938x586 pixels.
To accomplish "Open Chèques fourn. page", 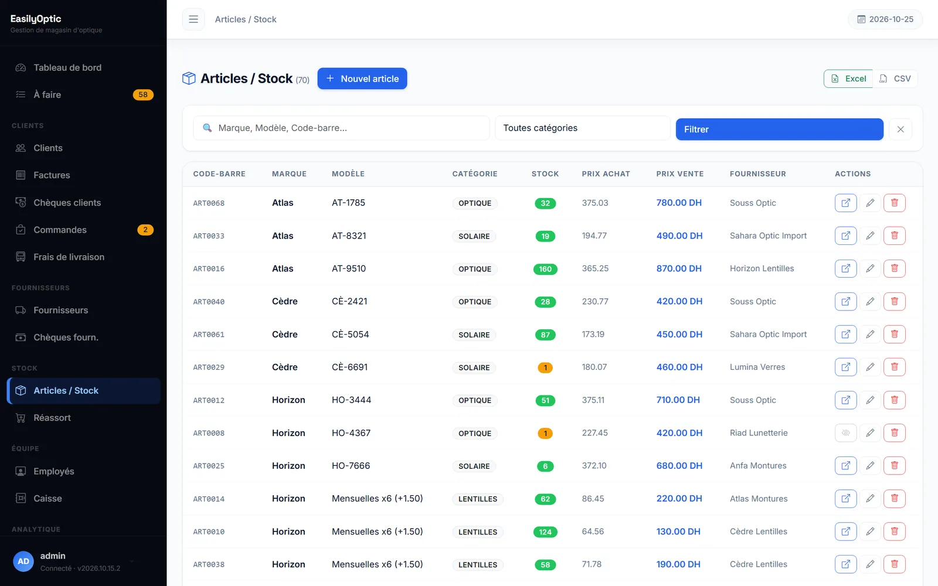I will click(x=83, y=337).
